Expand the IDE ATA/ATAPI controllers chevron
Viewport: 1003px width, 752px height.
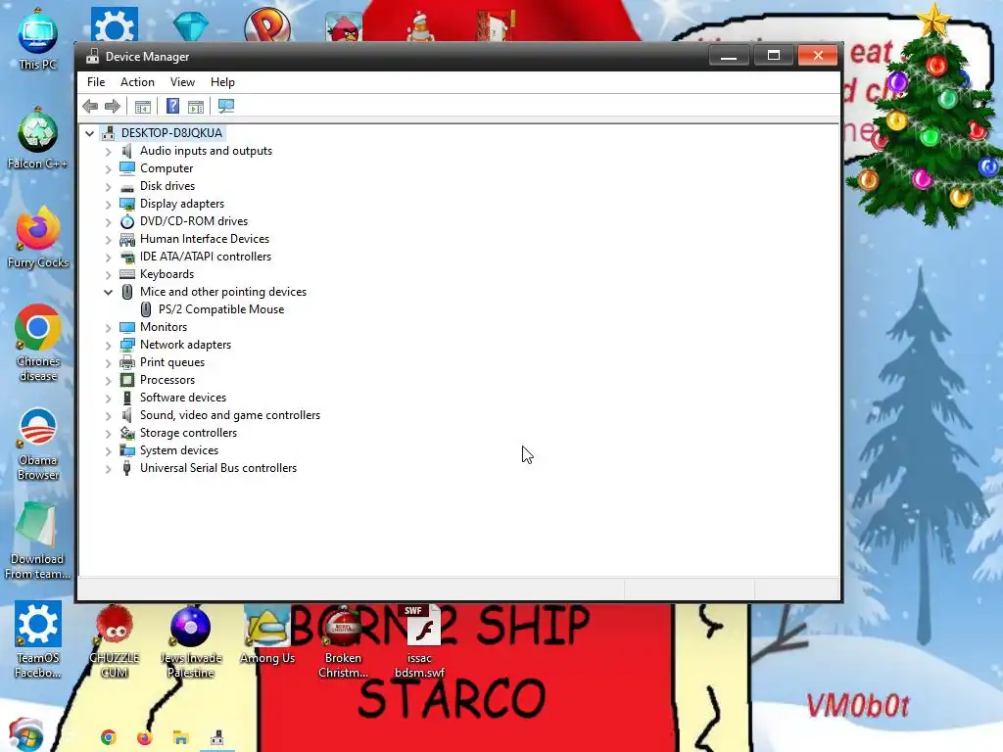click(108, 258)
